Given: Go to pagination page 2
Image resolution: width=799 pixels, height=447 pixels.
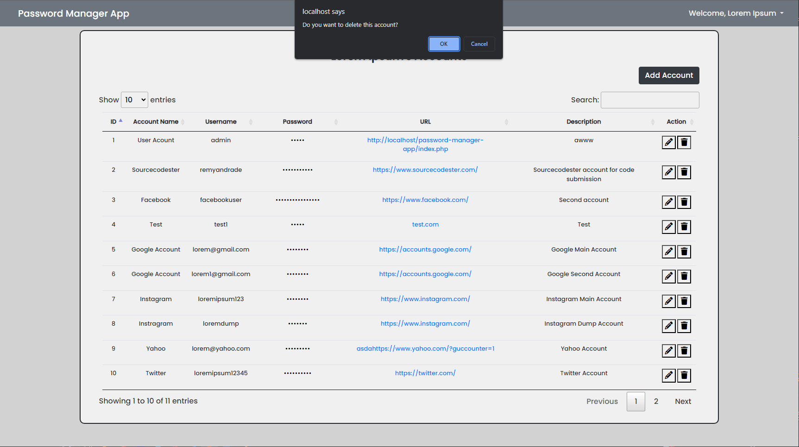Looking at the screenshot, I should click(656, 402).
